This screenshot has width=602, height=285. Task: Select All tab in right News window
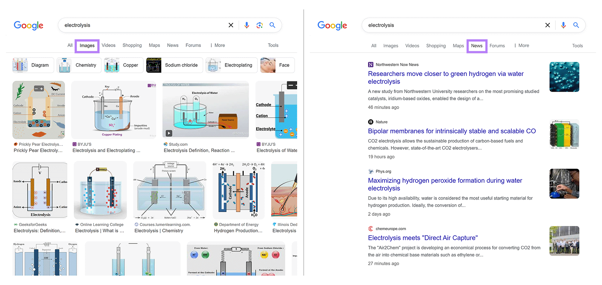click(x=374, y=46)
